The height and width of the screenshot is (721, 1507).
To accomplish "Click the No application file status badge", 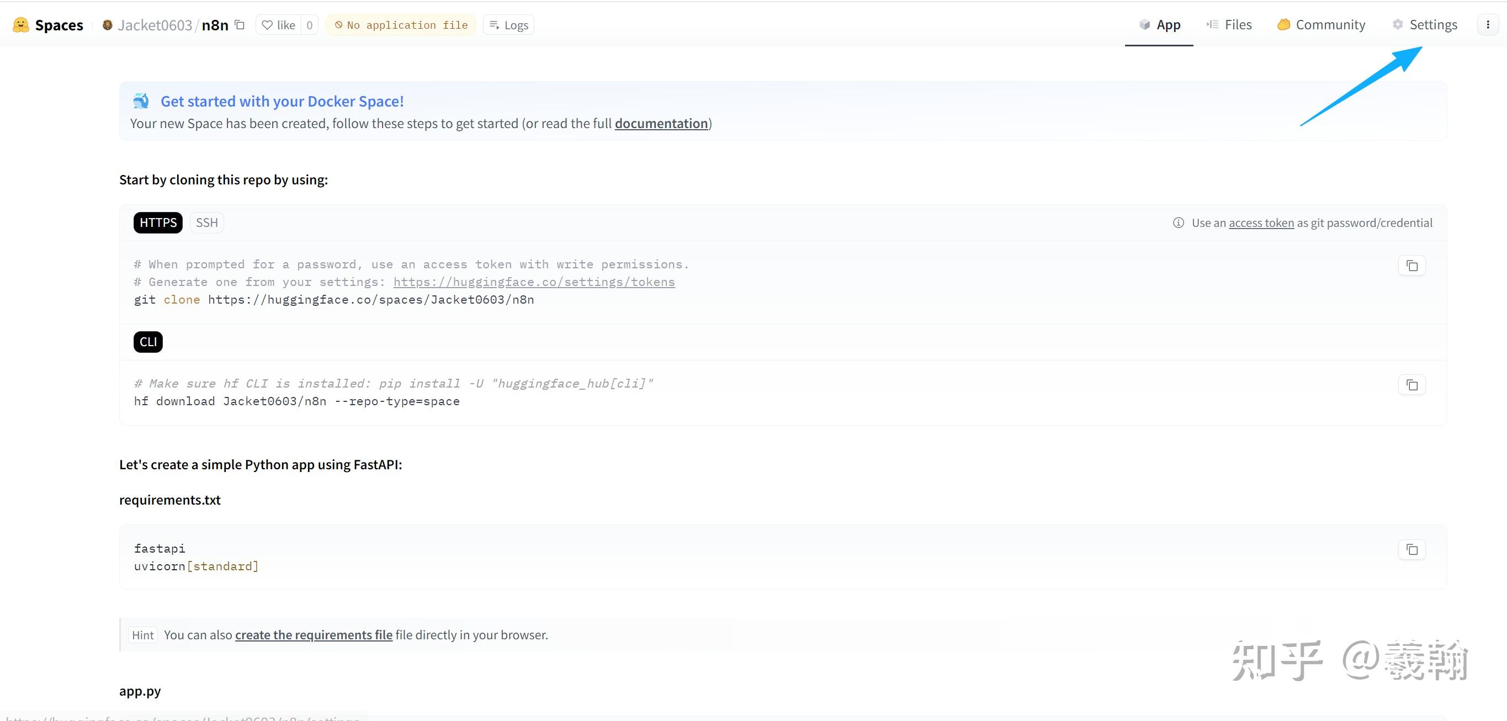I will point(401,25).
